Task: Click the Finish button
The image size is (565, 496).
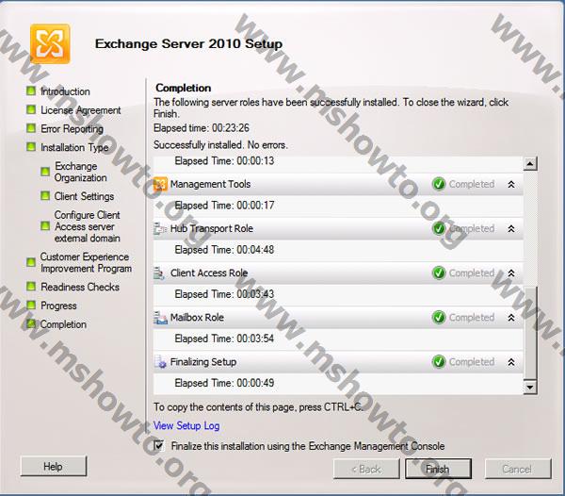Action: 438,469
